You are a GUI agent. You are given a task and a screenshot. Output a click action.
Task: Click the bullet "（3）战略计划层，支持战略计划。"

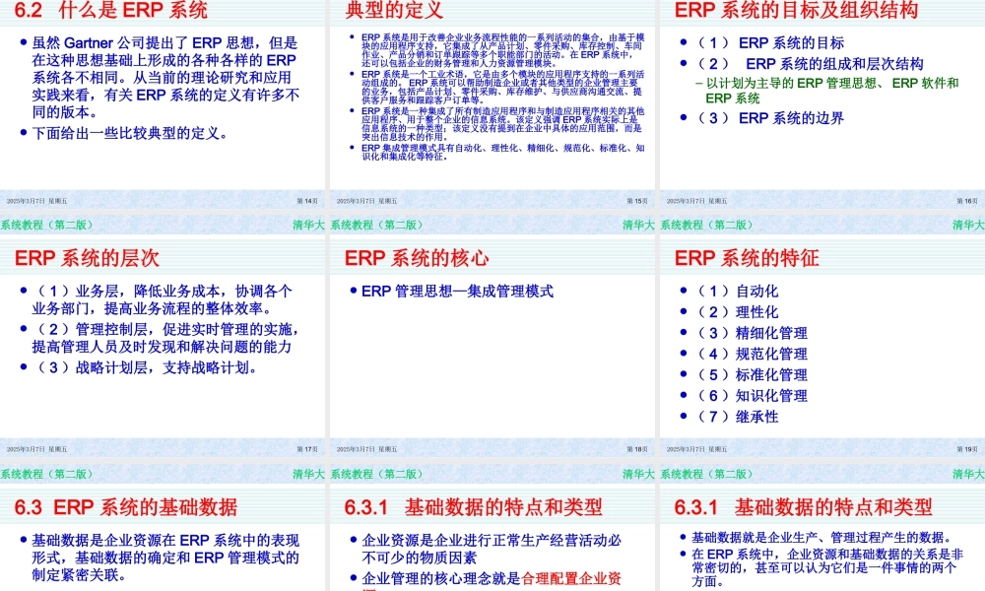click(145, 367)
